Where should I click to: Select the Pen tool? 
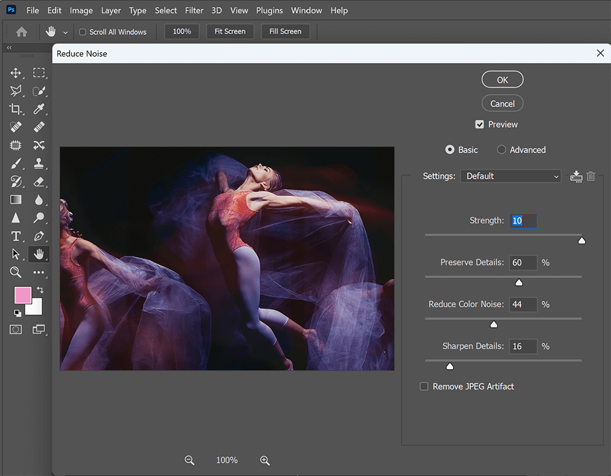pyautogui.click(x=39, y=236)
